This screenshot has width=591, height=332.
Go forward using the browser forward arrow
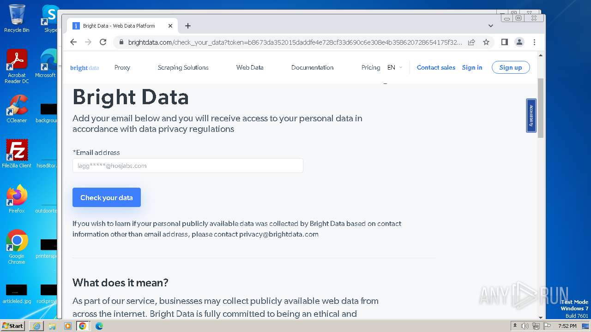click(x=88, y=42)
